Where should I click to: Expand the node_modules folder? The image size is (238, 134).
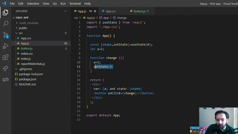pos(16,23)
